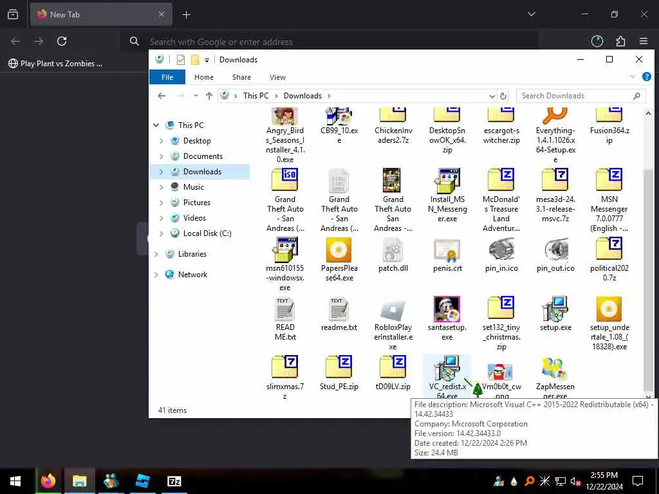Refresh the Downloads folder view
This screenshot has width=659, height=494.
(x=503, y=96)
